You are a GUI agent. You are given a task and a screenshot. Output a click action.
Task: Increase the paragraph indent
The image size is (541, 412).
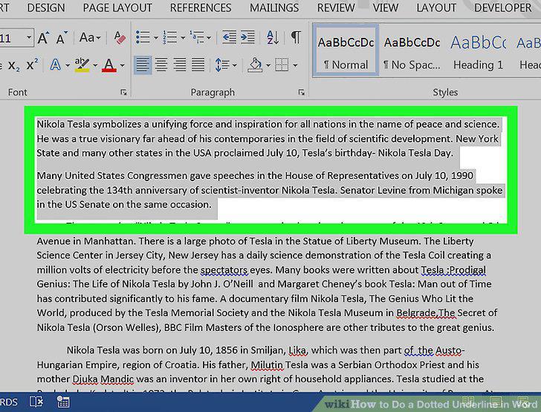tap(247, 37)
